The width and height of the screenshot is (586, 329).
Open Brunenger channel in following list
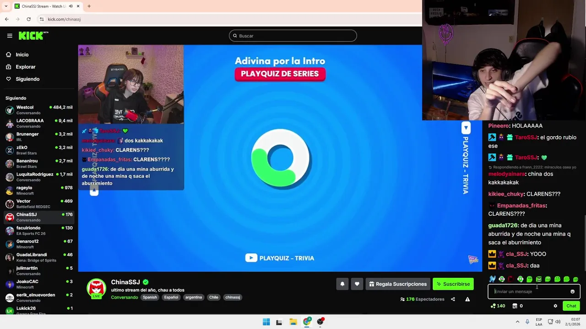pos(39,137)
